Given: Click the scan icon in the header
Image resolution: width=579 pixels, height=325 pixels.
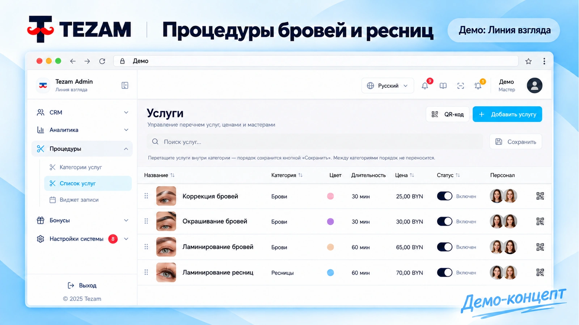Looking at the screenshot, I should coord(460,86).
